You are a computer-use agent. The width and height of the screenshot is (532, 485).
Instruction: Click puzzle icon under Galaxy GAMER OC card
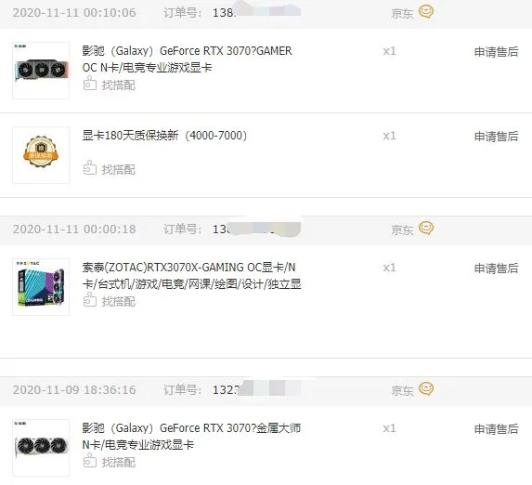click(89, 84)
